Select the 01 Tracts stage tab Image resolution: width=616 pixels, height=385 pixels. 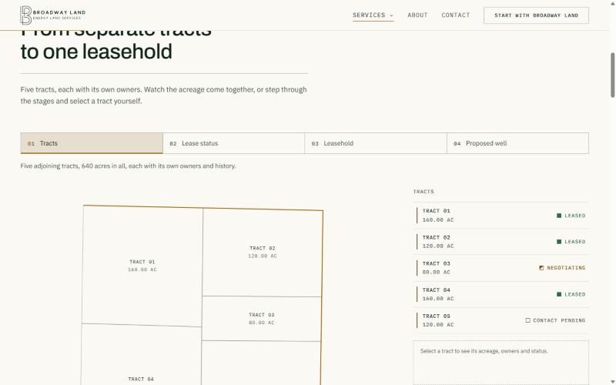coord(92,143)
